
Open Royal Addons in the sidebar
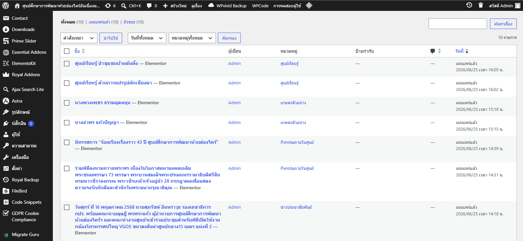coord(26,75)
